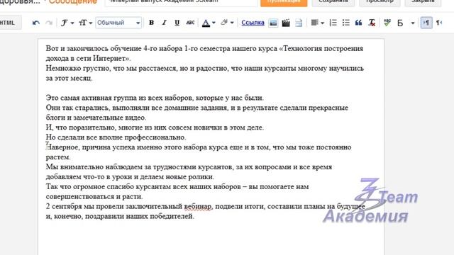
Task: Run the spell check
Action: pos(387,23)
